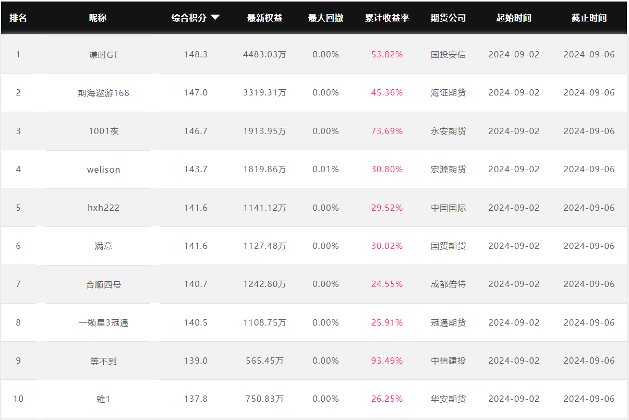Select nickname 1001夜
The height and width of the screenshot is (420, 629).
104,131
